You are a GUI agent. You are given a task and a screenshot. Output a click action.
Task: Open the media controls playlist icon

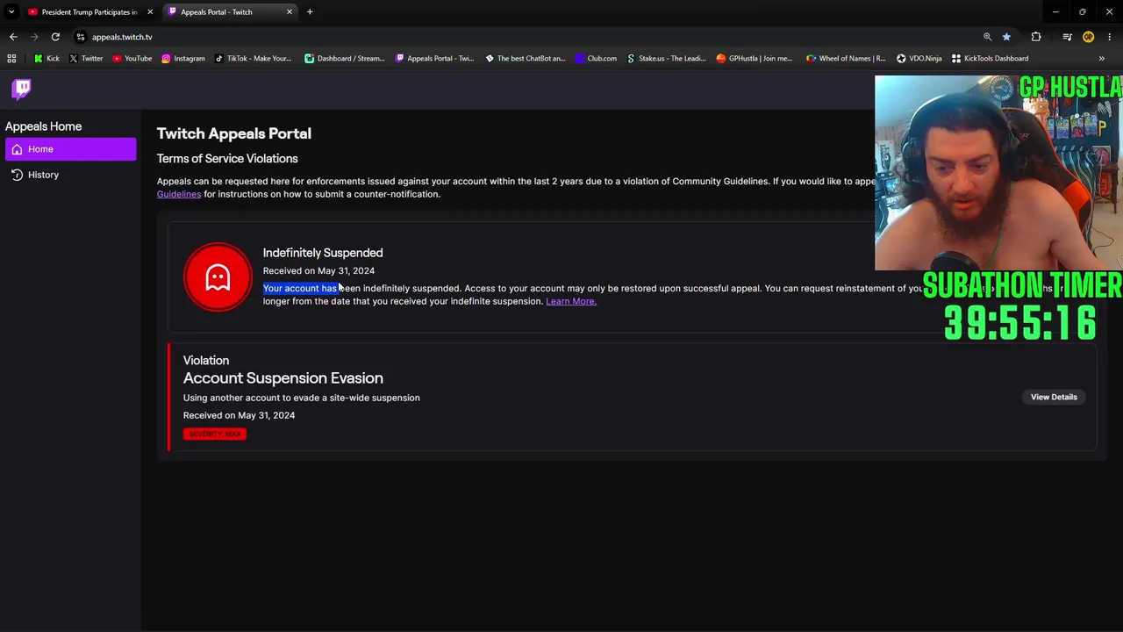[1067, 37]
